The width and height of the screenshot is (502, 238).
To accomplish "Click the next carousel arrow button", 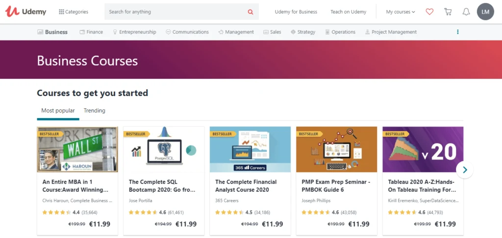I will coord(465,170).
